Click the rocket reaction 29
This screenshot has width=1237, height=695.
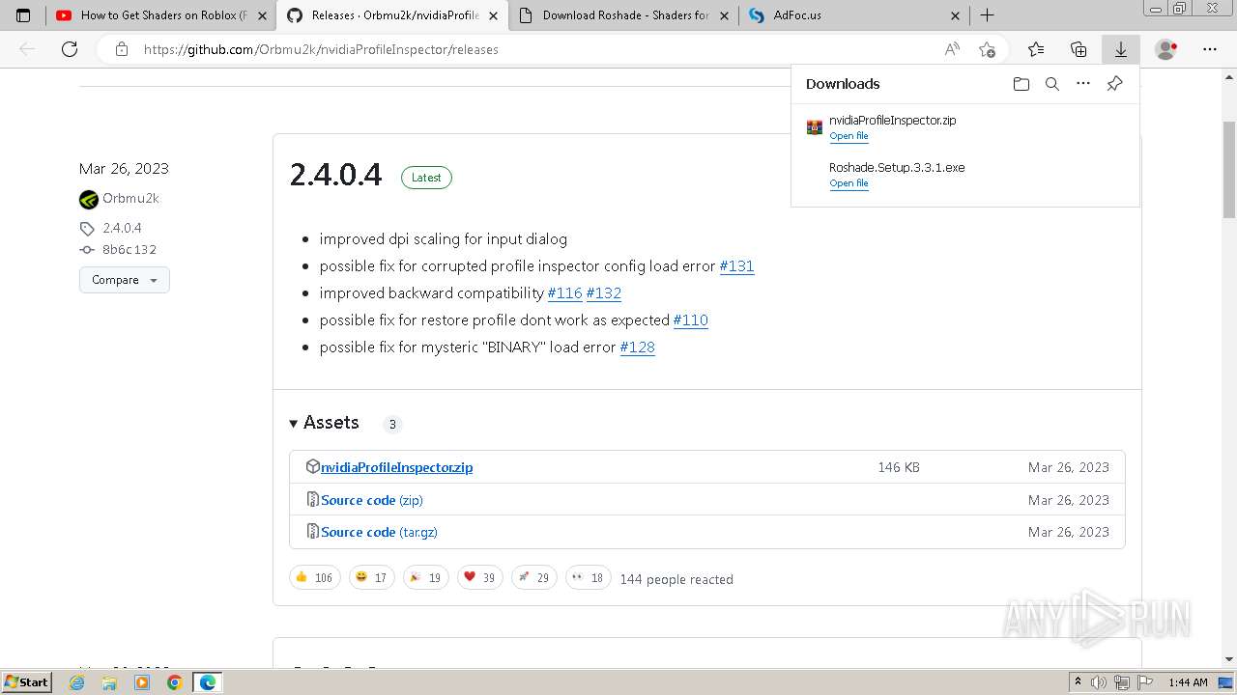point(533,577)
